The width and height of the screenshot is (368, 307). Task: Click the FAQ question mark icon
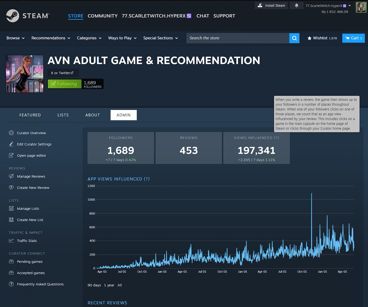(11, 284)
